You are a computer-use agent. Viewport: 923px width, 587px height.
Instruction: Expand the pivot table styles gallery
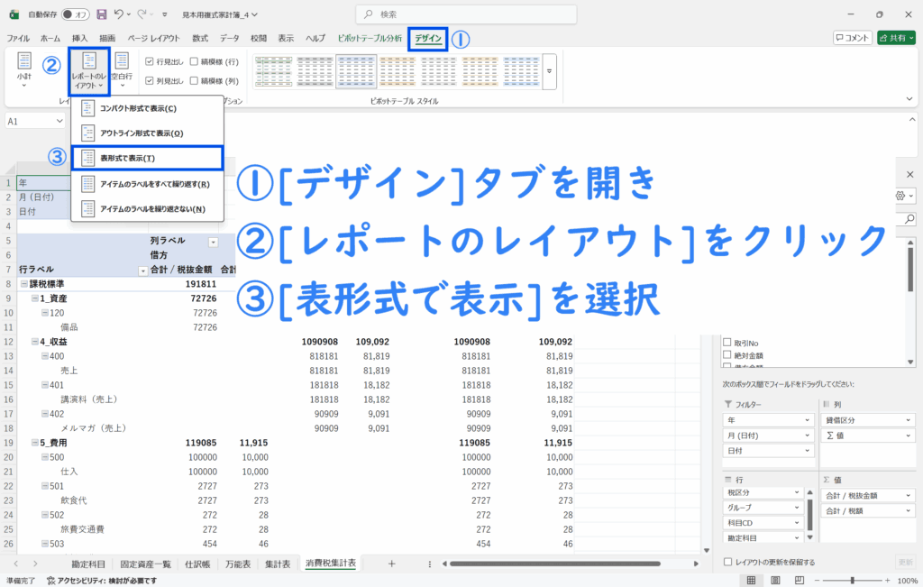tap(548, 69)
